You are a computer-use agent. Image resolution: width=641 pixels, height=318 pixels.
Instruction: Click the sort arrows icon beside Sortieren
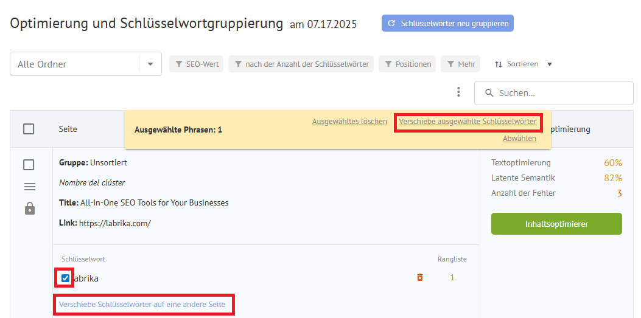(x=498, y=64)
